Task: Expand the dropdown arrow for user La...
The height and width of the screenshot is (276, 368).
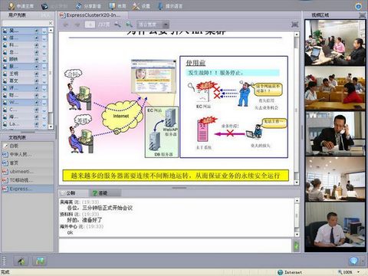Action: [44, 124]
